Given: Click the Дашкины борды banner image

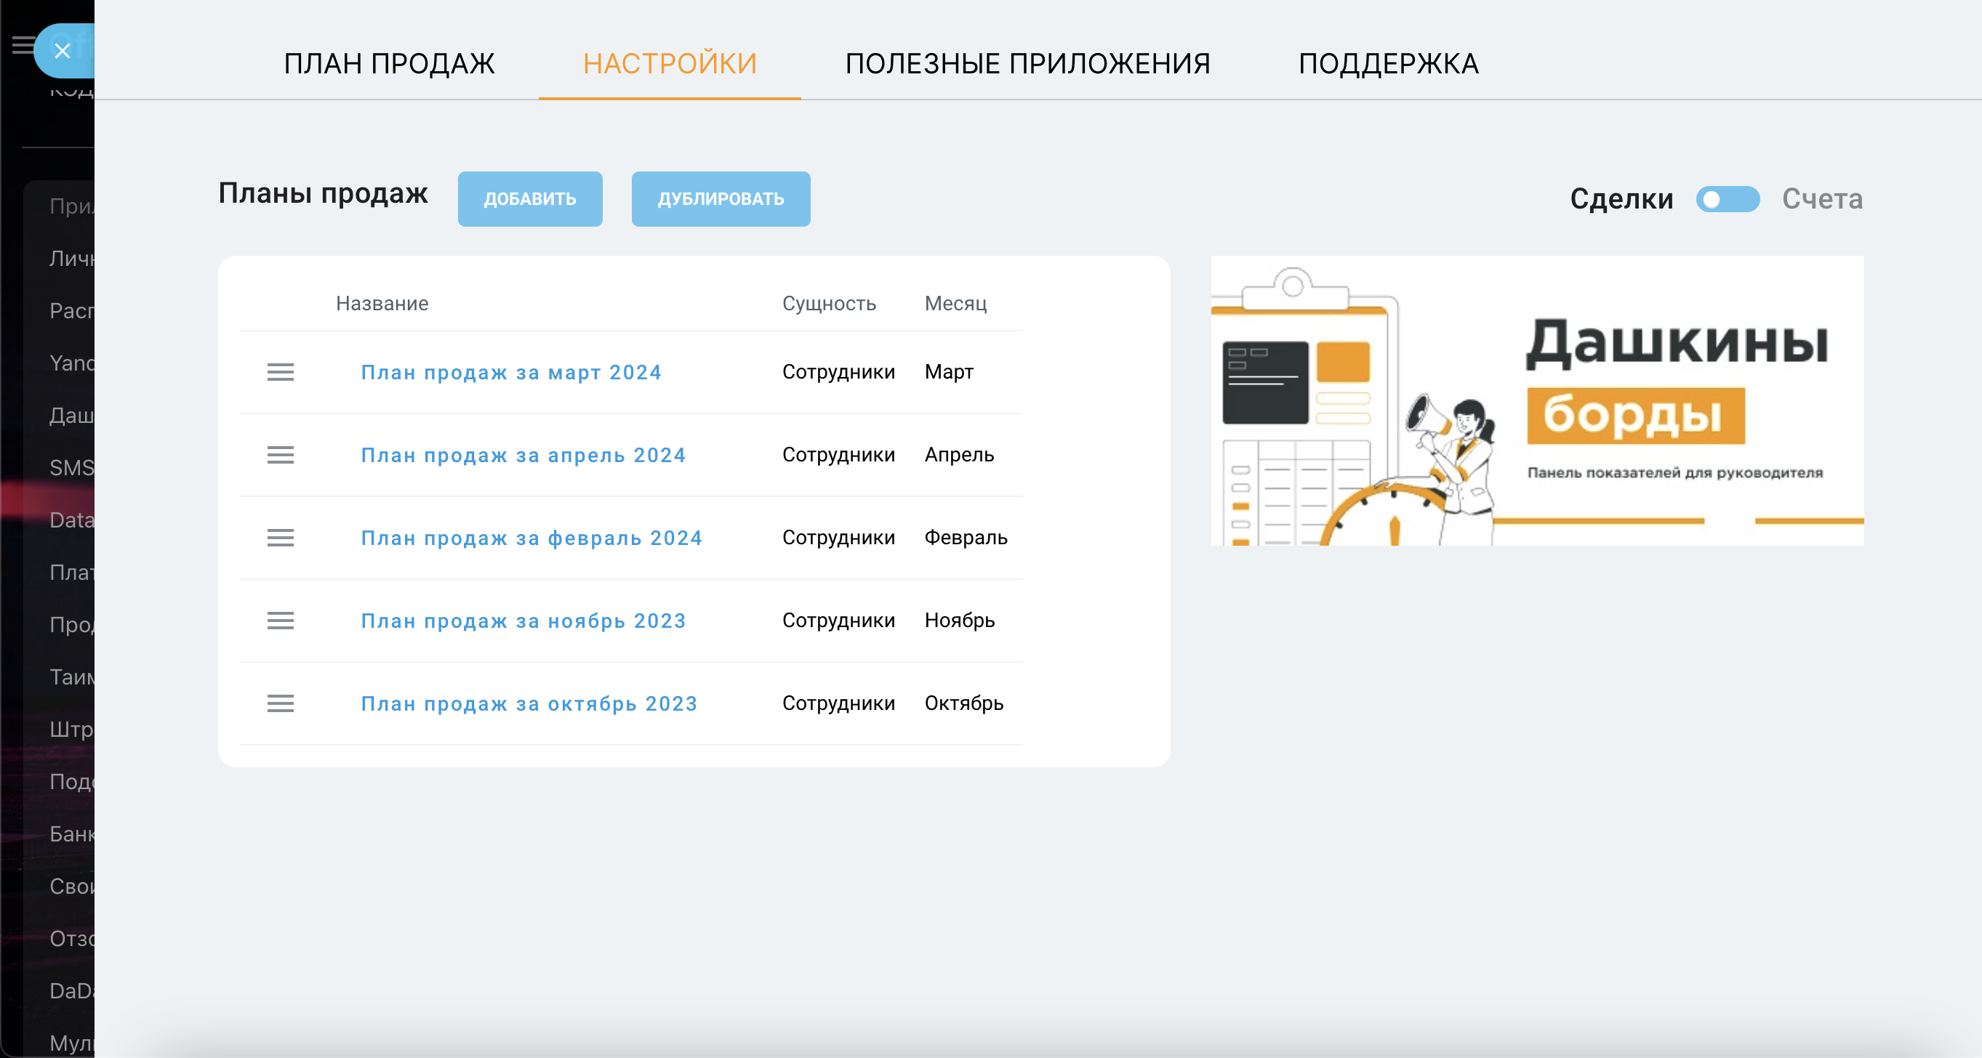Looking at the screenshot, I should [x=1536, y=400].
